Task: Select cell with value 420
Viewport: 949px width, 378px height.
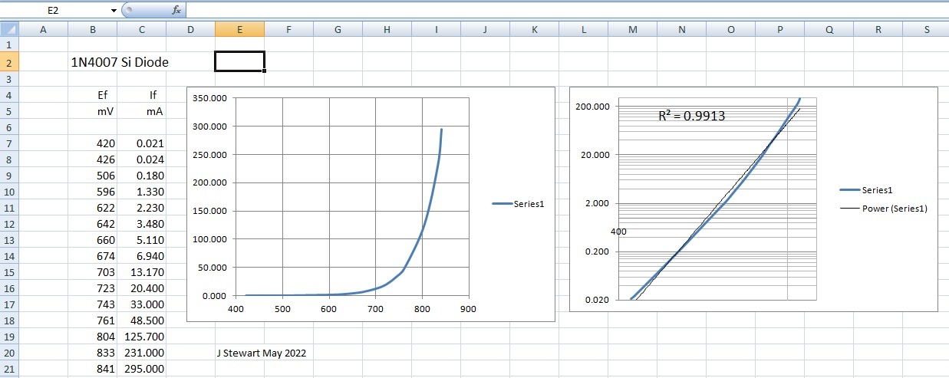Action: click(x=92, y=143)
